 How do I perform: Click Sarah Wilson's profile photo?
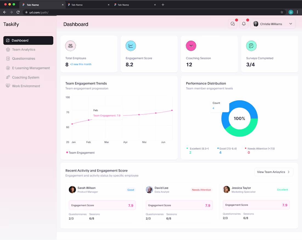pyautogui.click(x=72, y=190)
